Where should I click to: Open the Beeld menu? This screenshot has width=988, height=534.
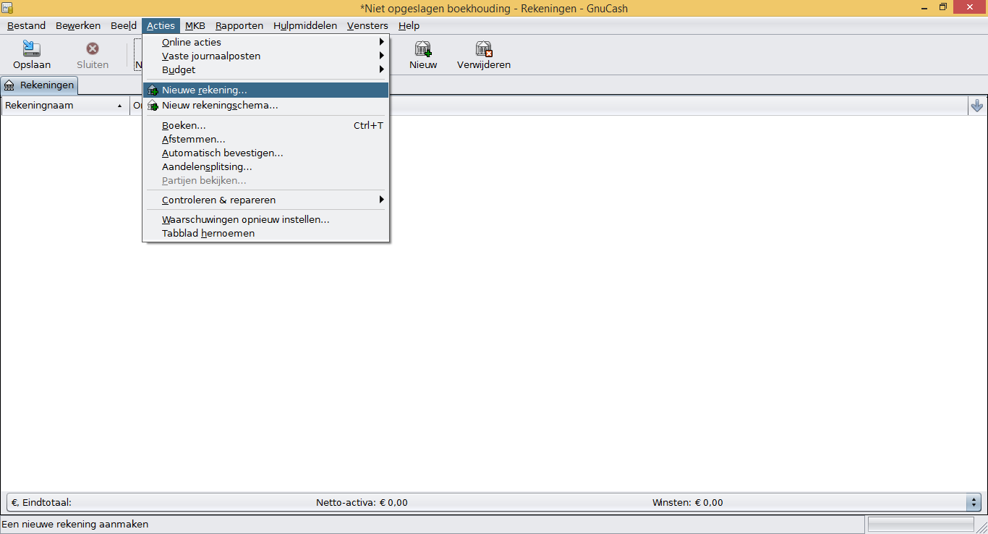point(124,25)
